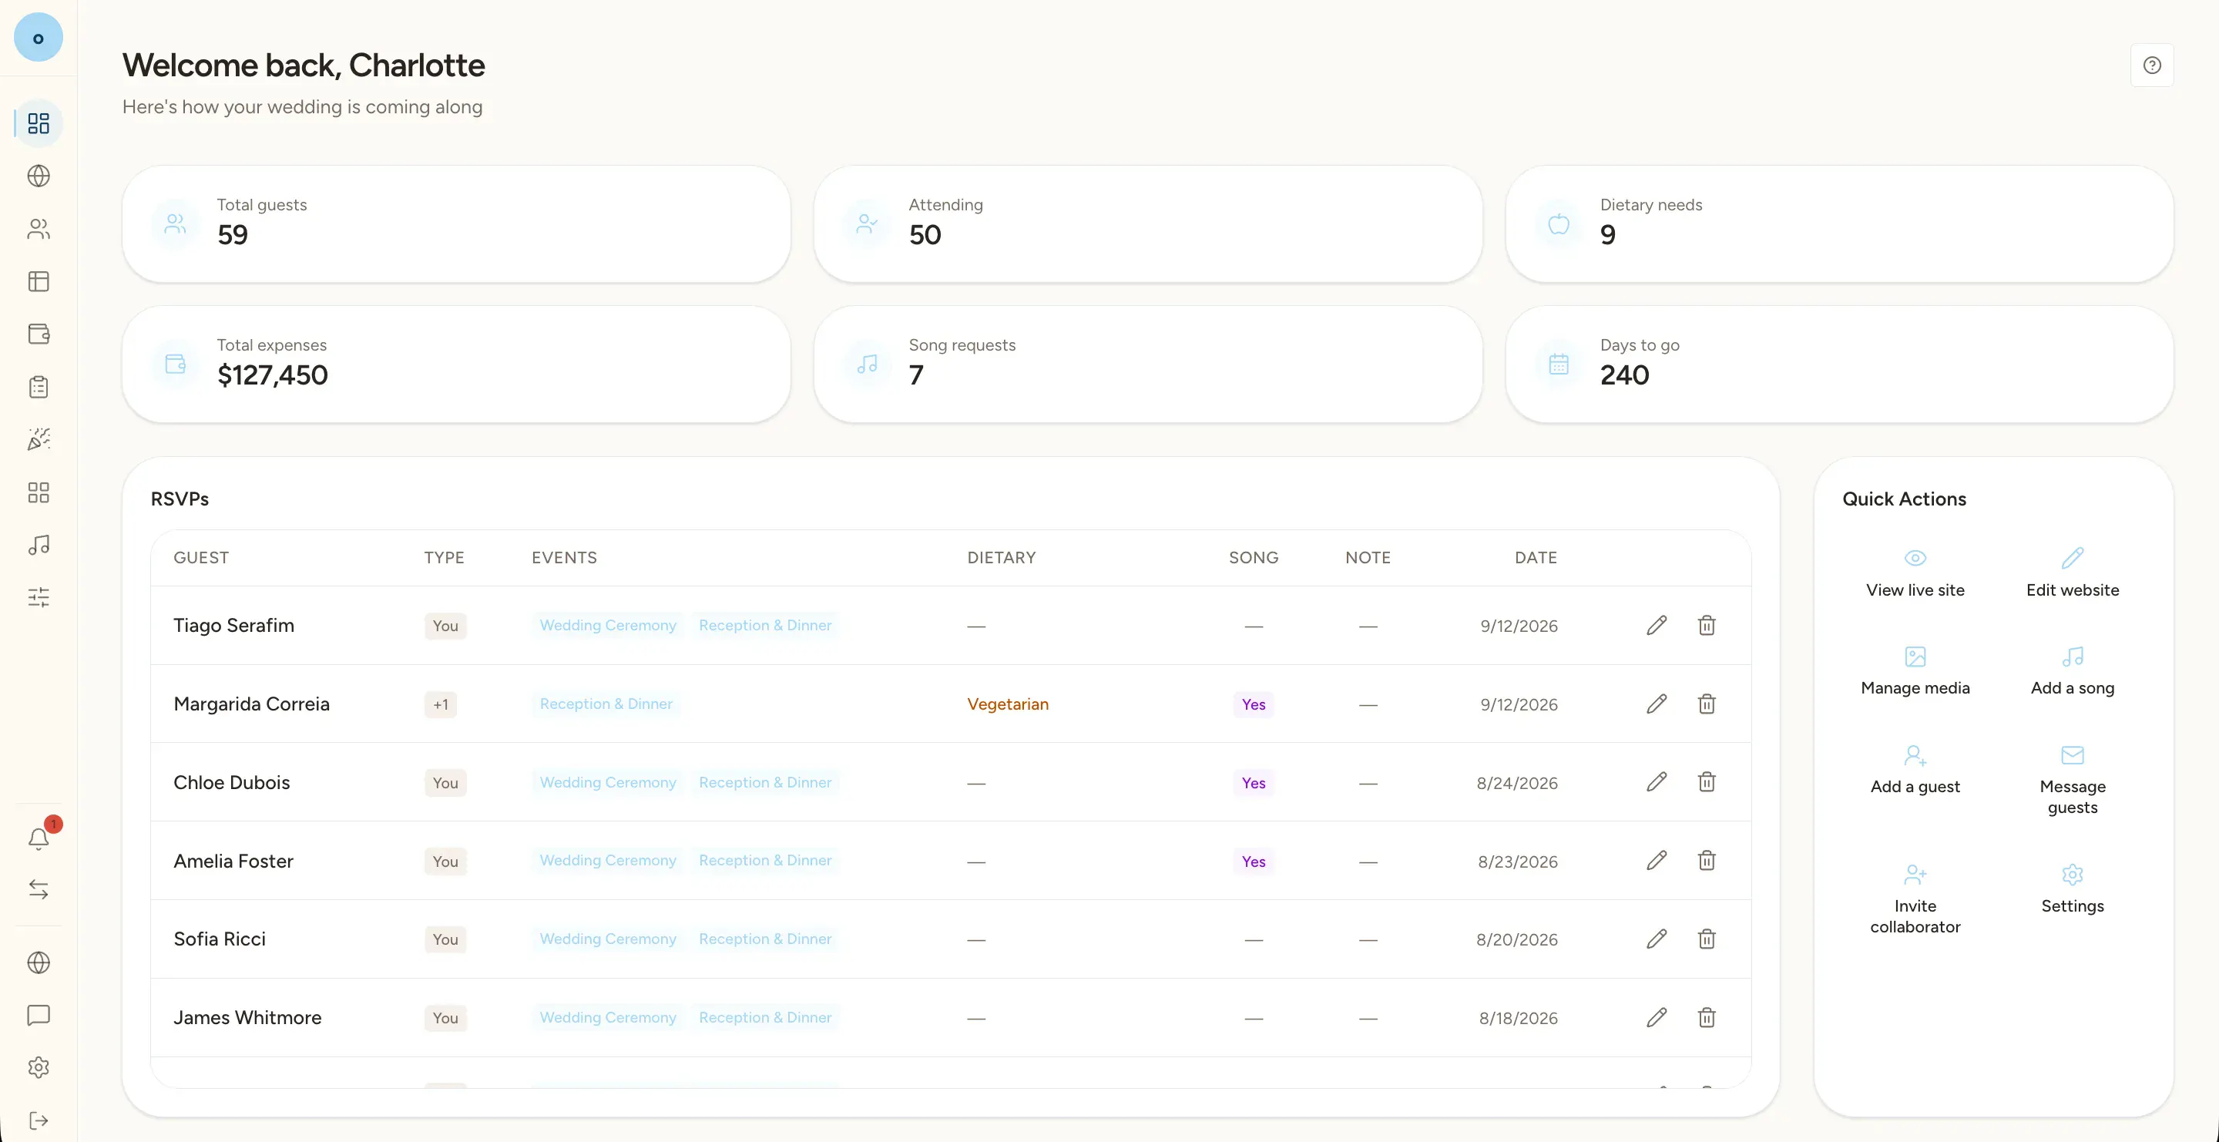Open the dashboard icon in sidebar
The height and width of the screenshot is (1142, 2219).
pos(39,123)
